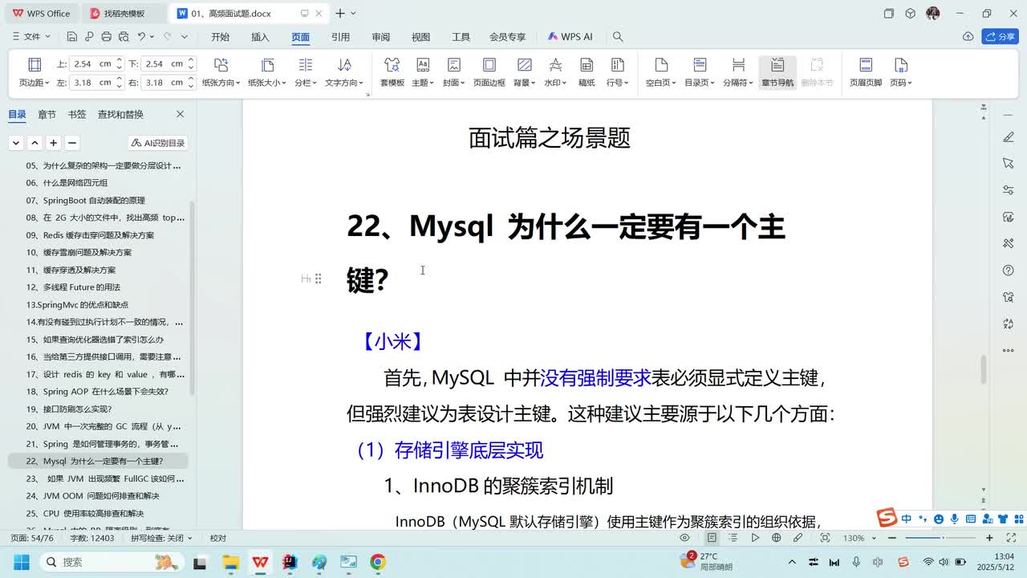Select outline item 19、接口防刷怎么实现?
The height and width of the screenshot is (578, 1027).
tap(98, 409)
